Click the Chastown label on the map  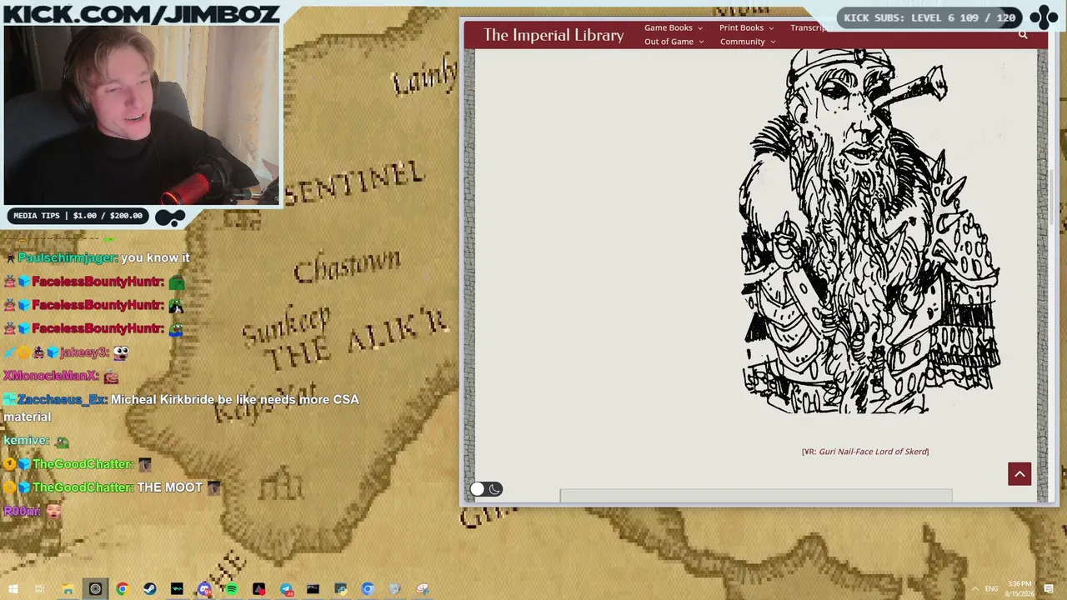point(347,266)
